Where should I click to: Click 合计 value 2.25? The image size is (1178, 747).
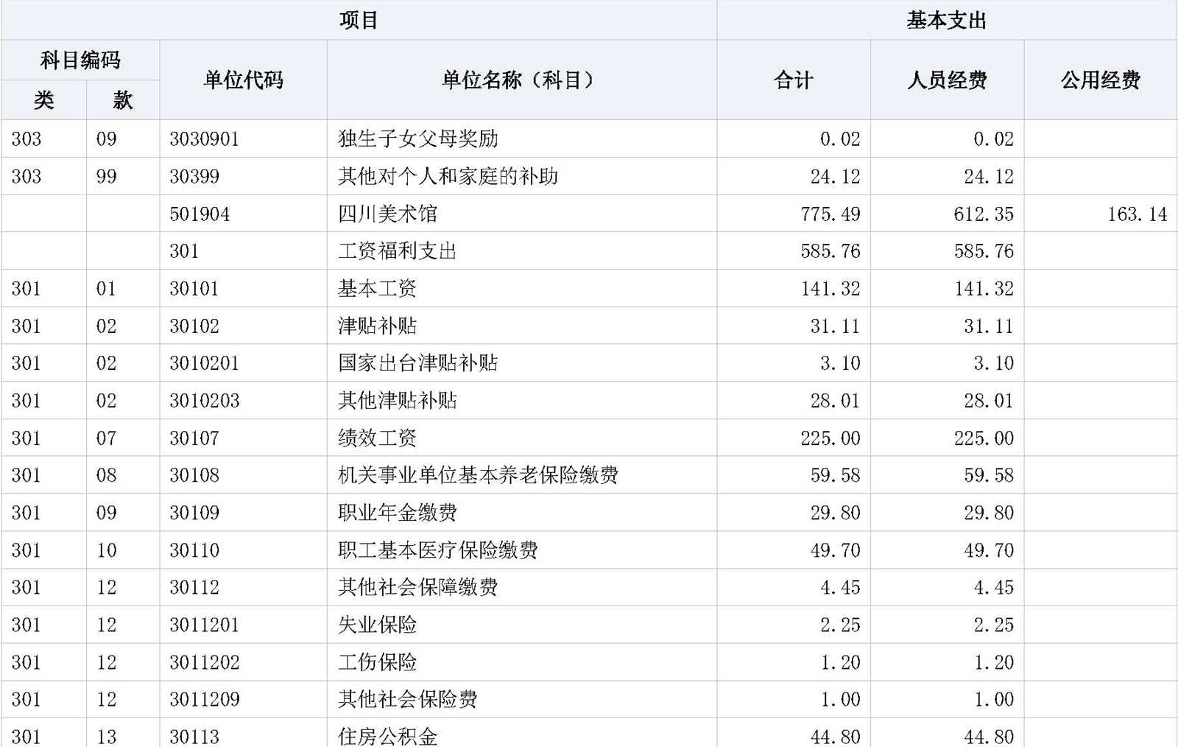tap(841, 625)
